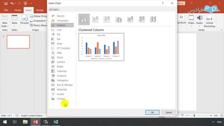Select the 3-D Column subtype icon
The width and height of the screenshot is (224, 126).
(x=153, y=20)
